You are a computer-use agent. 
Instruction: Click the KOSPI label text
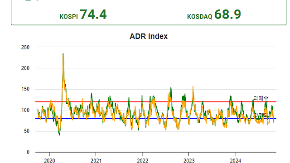click(x=68, y=17)
